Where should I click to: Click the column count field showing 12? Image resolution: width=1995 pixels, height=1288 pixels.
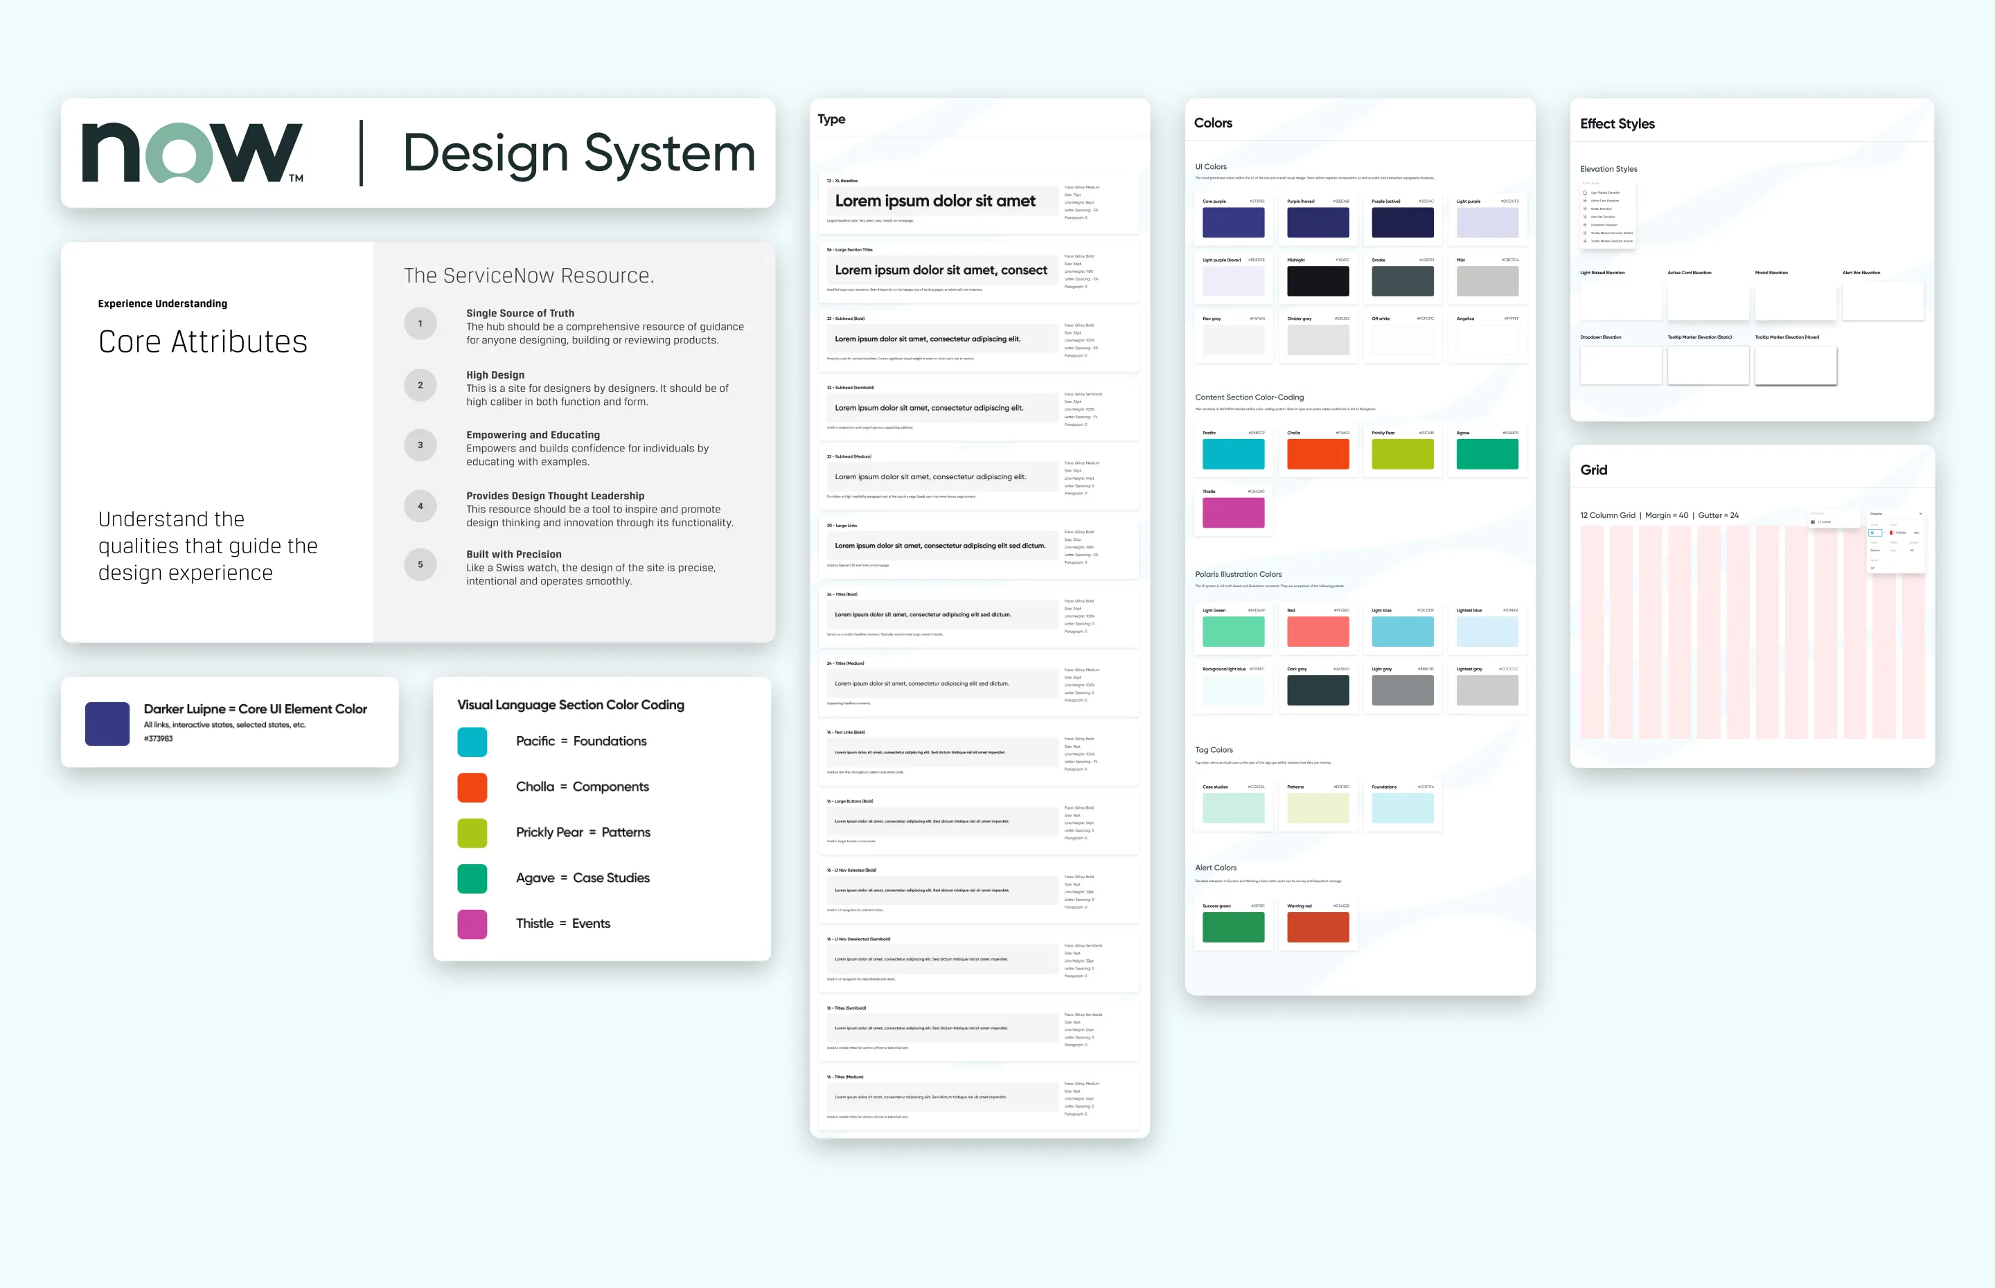tap(1875, 533)
